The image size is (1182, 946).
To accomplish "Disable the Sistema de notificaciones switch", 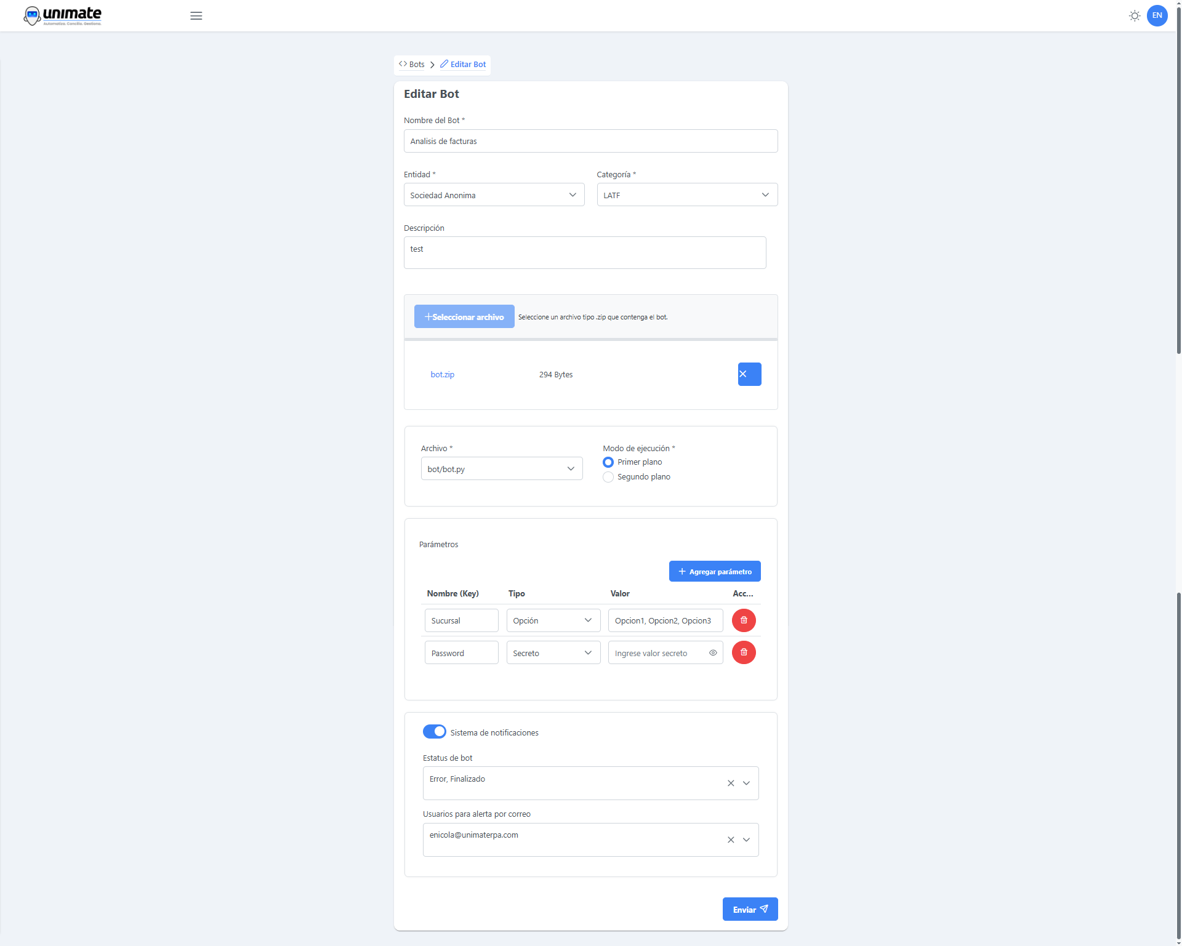I will click(434, 732).
